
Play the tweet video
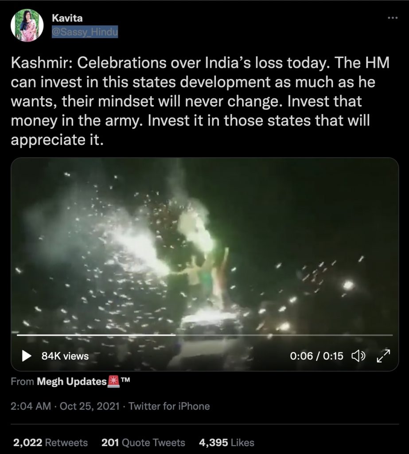[27, 356]
